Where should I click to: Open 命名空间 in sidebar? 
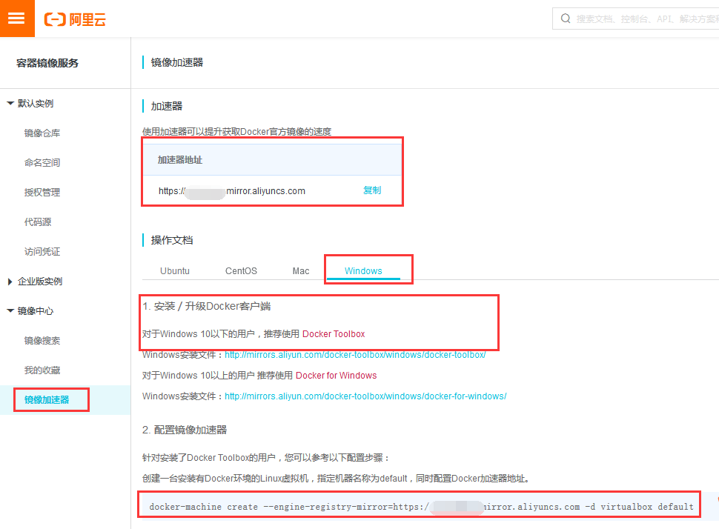[x=42, y=163]
